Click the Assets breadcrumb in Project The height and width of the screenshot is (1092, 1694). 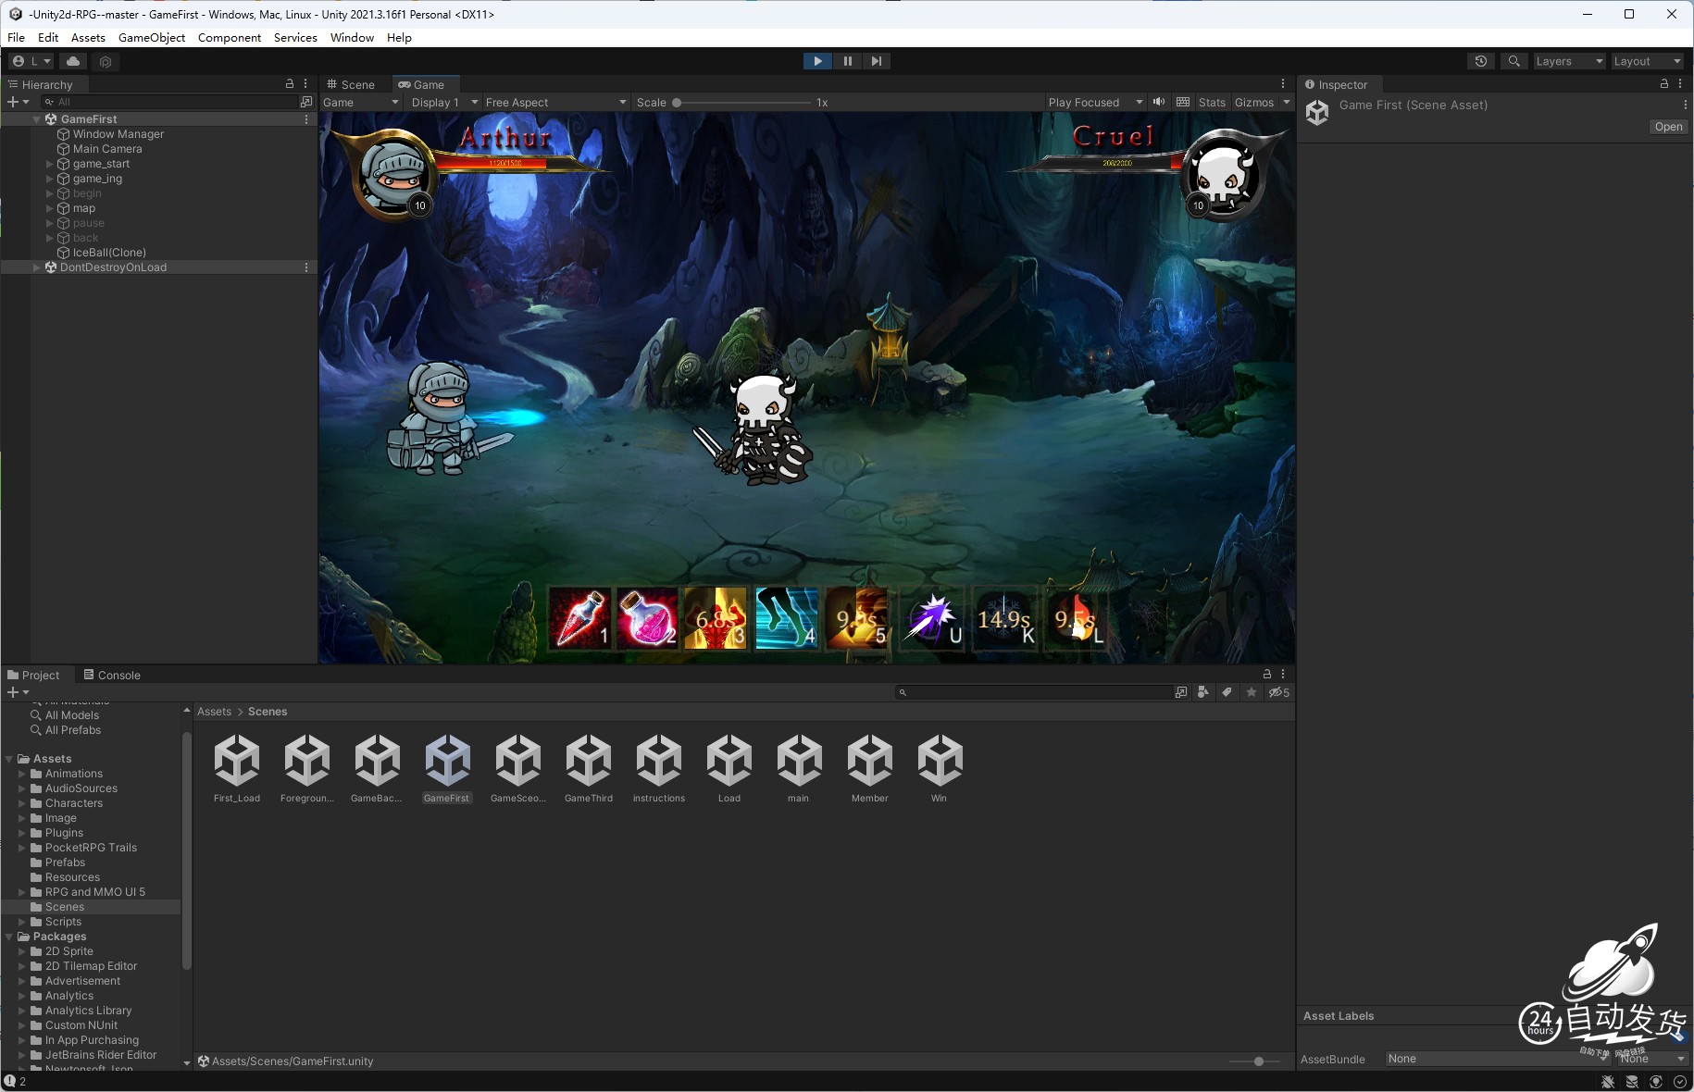click(214, 712)
